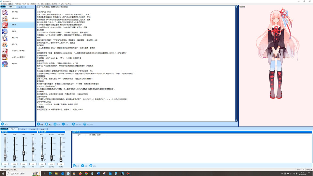Click the taskbar search box
Image resolution: width=313 pixels, height=176 pixels.
(x=23, y=173)
